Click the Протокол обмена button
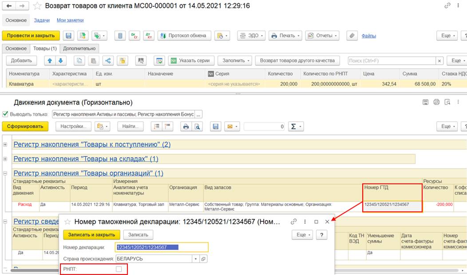Screen dimensions: 467x275 point(184,36)
